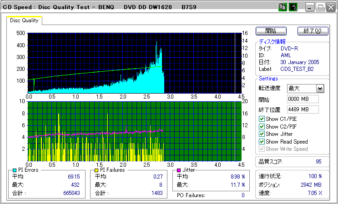Toggle the Show Read Speed checkbox

tap(262, 142)
